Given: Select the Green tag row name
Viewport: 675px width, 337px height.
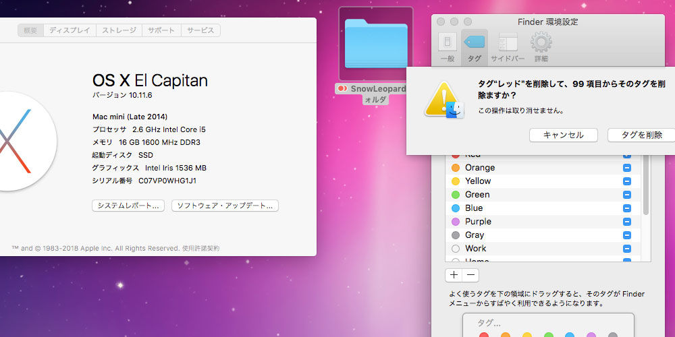Looking at the screenshot, I should point(477,195).
